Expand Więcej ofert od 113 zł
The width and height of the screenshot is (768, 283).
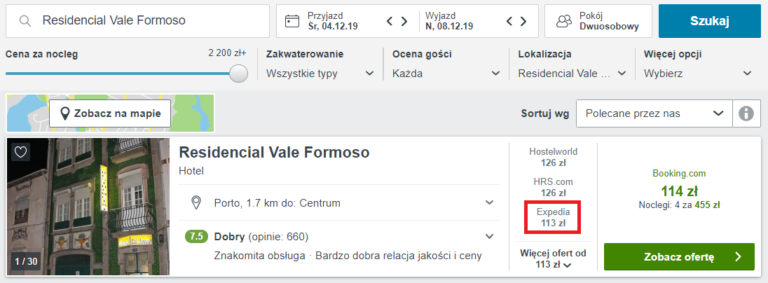pos(553,258)
